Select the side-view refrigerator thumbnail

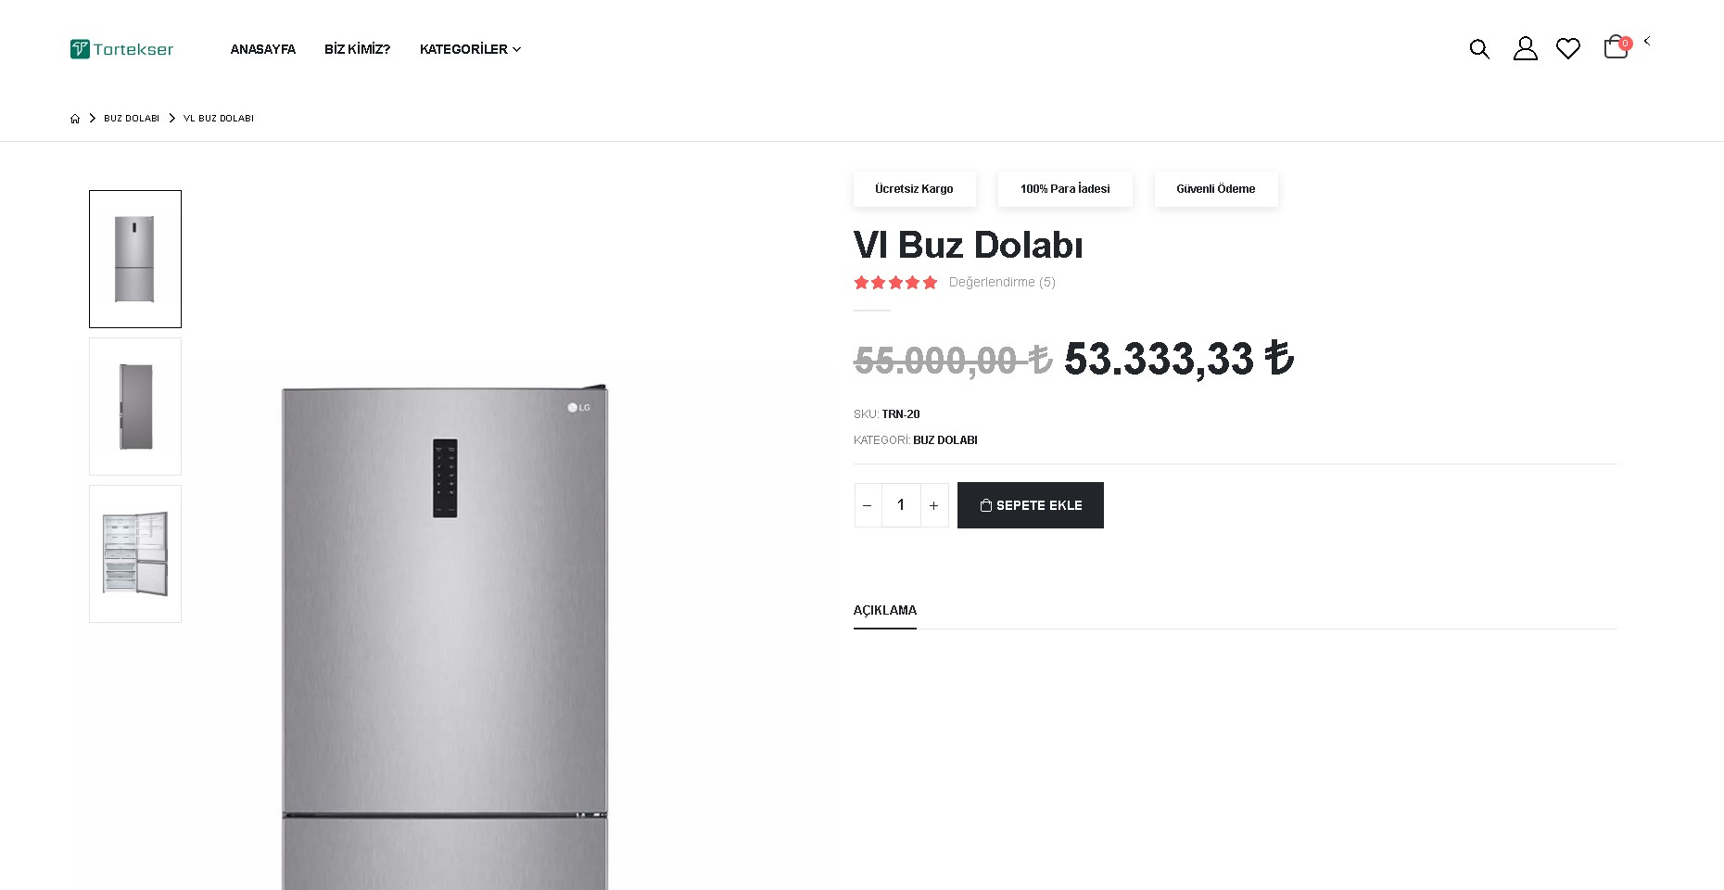click(x=135, y=406)
